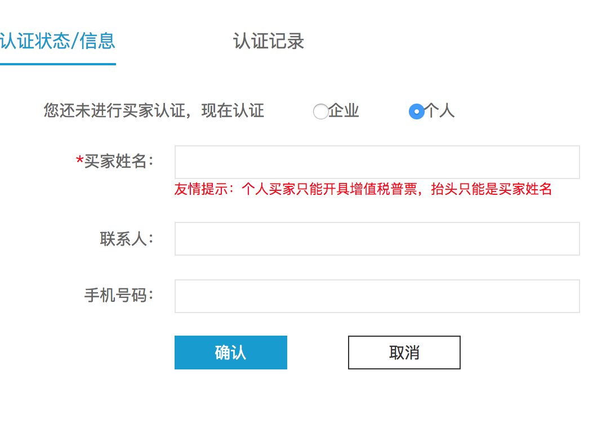615x446 pixels.
Task: Click the blue underline below active tab
Action: click(57, 64)
